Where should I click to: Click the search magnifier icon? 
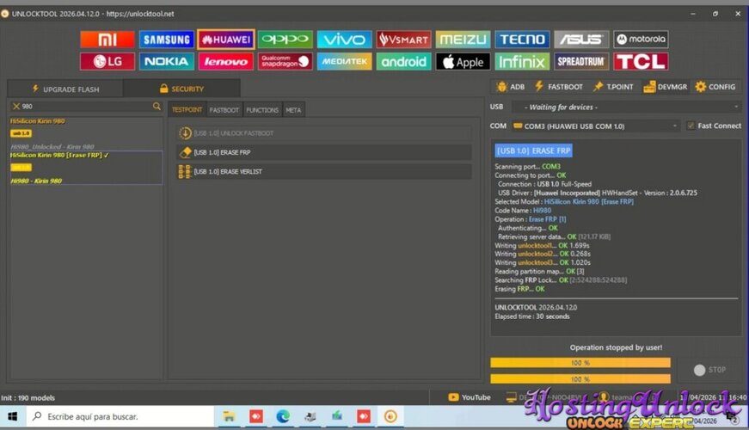(x=157, y=107)
